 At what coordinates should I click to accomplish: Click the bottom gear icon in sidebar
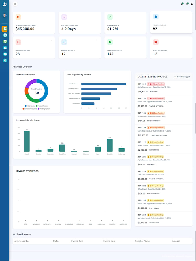(x=5, y=60)
